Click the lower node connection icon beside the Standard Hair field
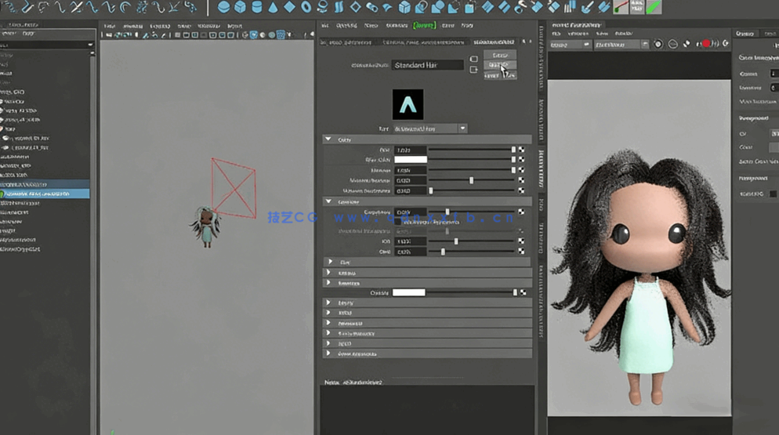The height and width of the screenshot is (435, 779). click(473, 70)
